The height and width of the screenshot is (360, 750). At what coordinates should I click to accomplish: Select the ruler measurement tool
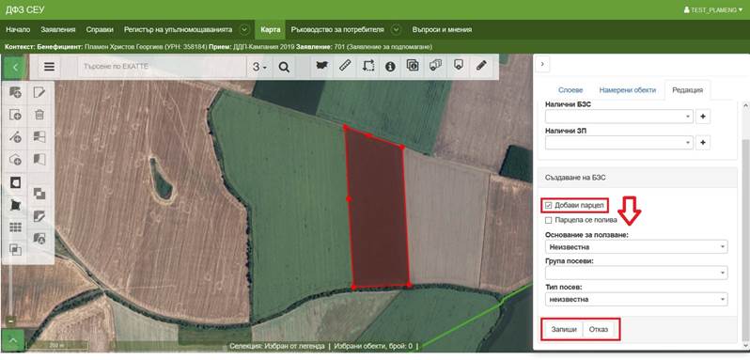click(x=345, y=66)
